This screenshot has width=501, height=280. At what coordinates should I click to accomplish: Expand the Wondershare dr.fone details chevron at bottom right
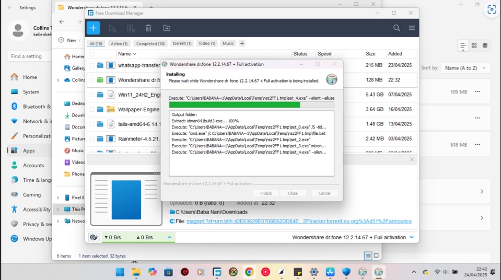[x=412, y=237]
